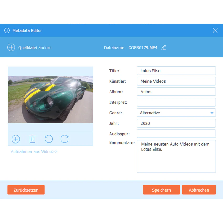Open the Genre dropdown arrow
The image size is (223, 223).
(212, 113)
